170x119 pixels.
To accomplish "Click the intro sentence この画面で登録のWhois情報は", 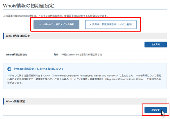I will tap(56, 16).
